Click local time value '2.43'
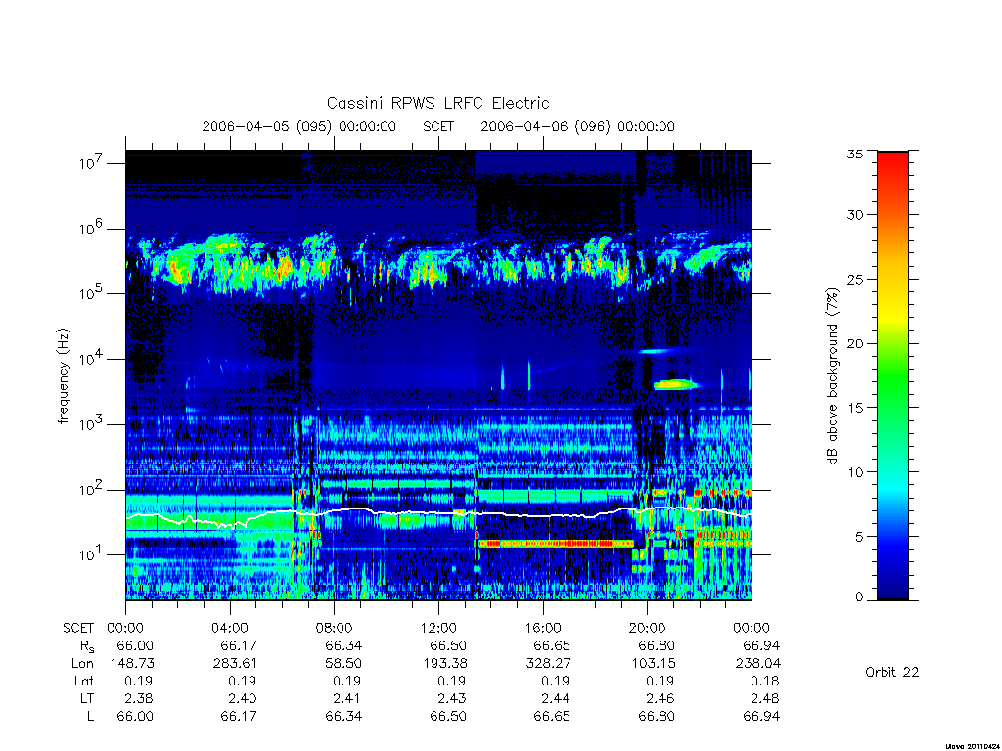The width and height of the screenshot is (1002, 751). coord(452,698)
